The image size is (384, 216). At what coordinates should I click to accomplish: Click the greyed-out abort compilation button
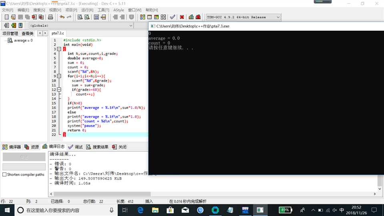tap(24, 157)
